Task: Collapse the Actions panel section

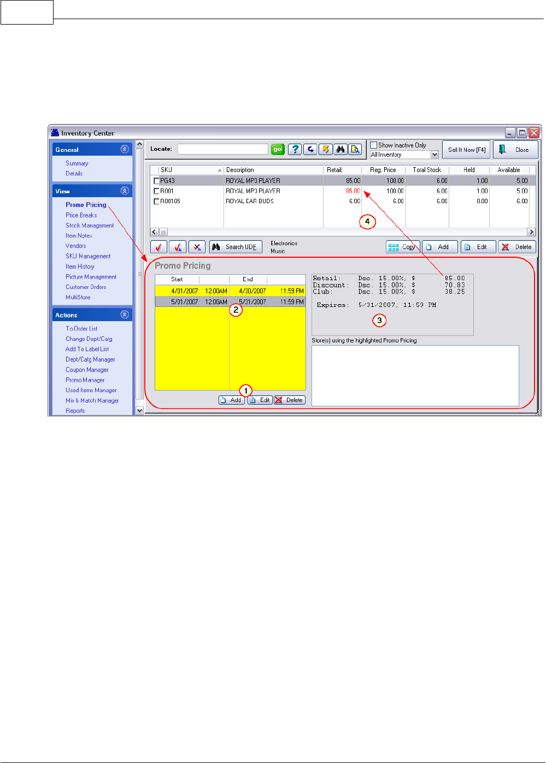Action: (125, 315)
